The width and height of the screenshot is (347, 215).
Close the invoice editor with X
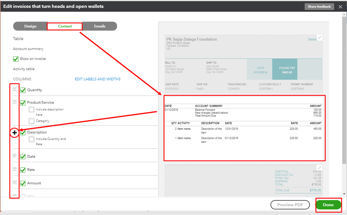(340, 7)
